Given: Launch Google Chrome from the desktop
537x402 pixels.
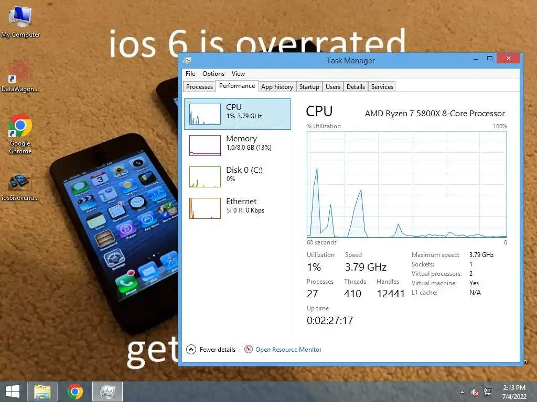Looking at the screenshot, I should pos(20,134).
